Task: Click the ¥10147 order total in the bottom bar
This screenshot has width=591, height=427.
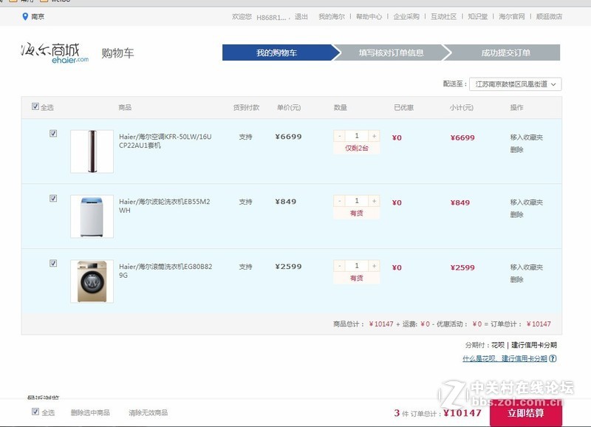Action: click(x=462, y=413)
